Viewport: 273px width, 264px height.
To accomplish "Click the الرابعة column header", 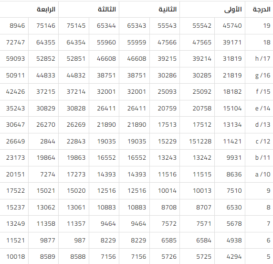I will (x=29, y=9).
